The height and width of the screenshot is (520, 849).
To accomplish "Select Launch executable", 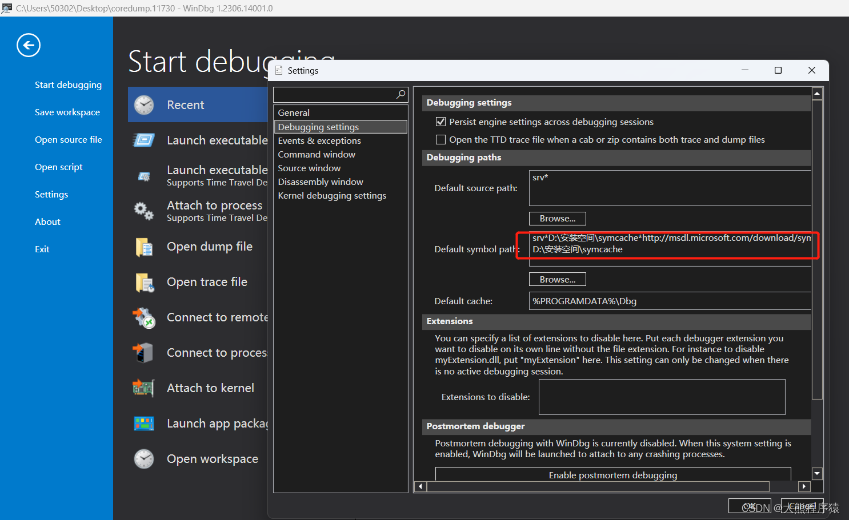I will point(217,140).
